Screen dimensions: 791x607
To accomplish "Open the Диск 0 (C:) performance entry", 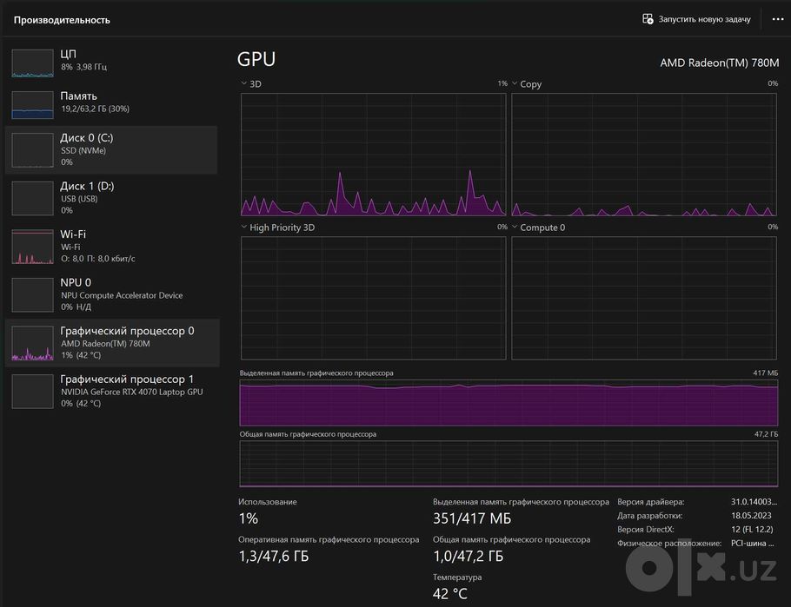I will (111, 149).
